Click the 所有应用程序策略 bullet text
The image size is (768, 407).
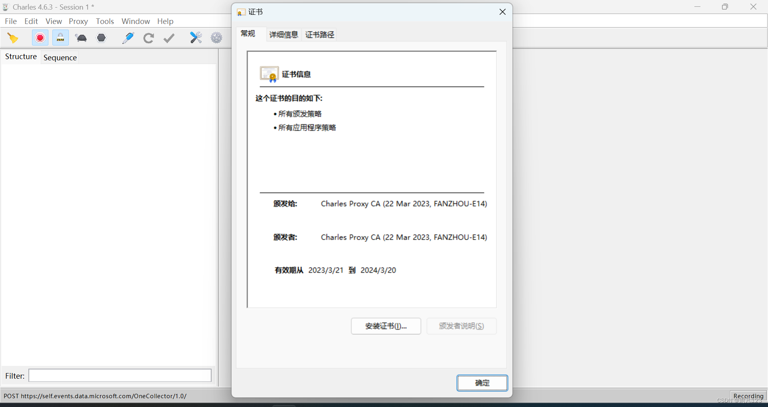[307, 128]
